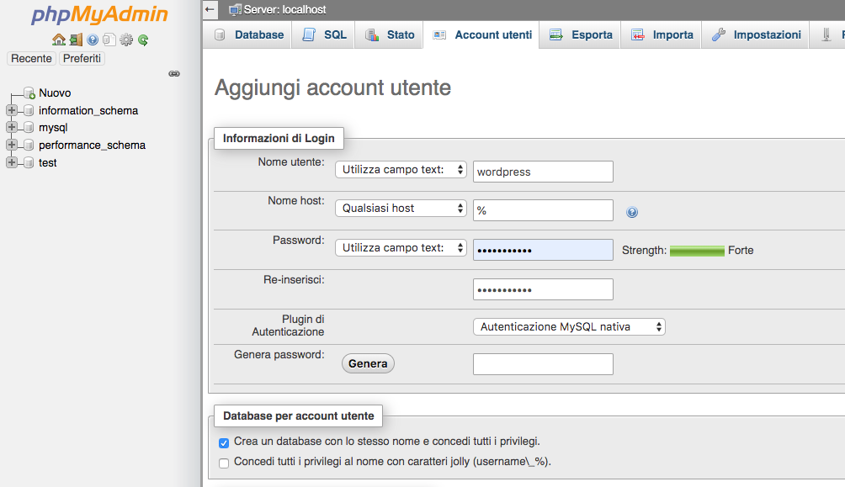The image size is (845, 487).
Task: Open panel settings via gear icon
Action: pos(126,40)
